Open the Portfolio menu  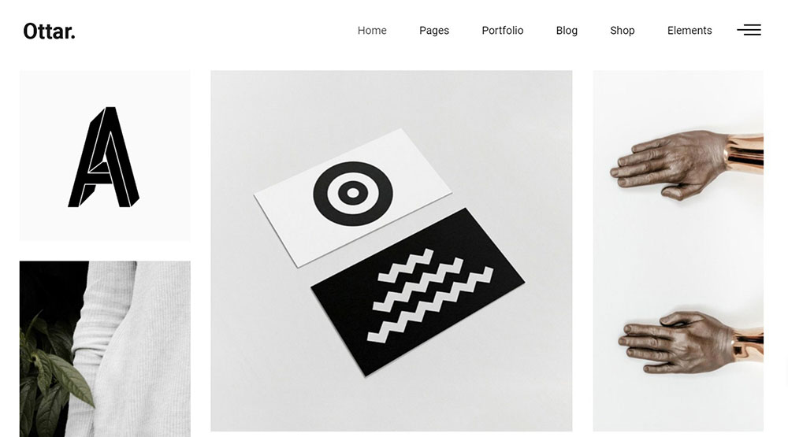[503, 31]
